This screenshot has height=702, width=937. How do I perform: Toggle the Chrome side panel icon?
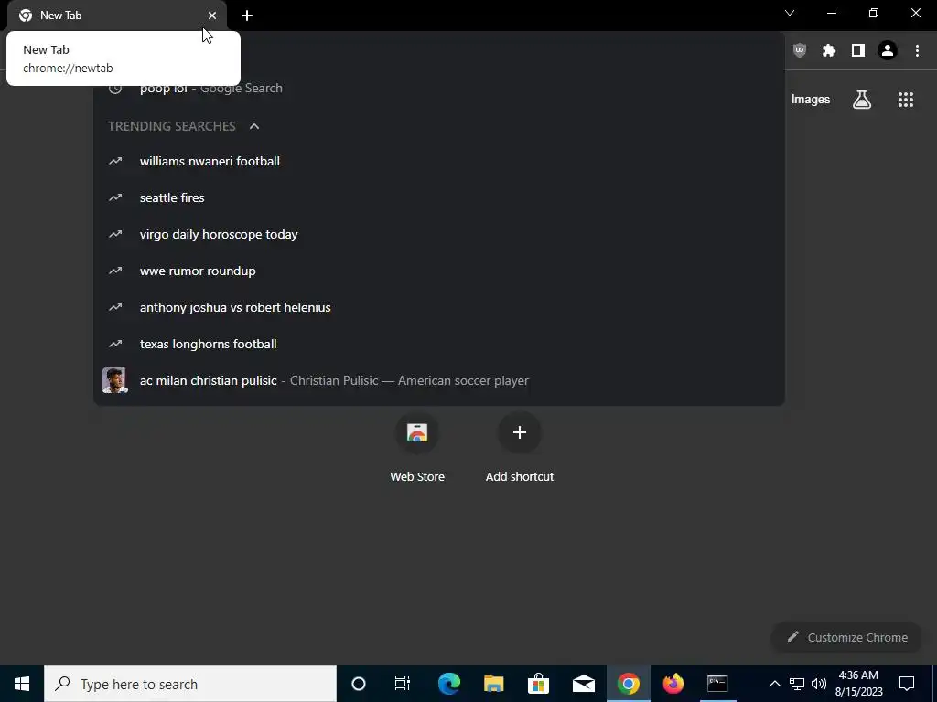(x=857, y=51)
